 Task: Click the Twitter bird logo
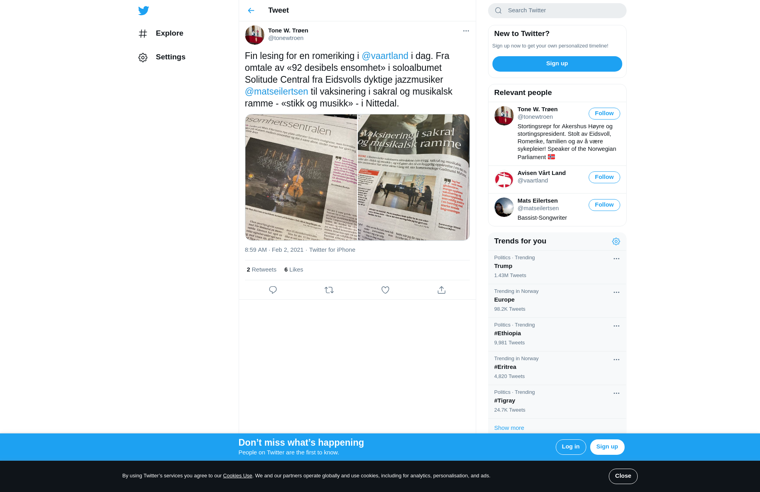144,11
